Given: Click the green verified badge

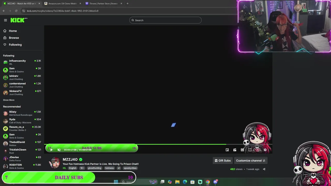Looking at the screenshot, I should 81,159.
